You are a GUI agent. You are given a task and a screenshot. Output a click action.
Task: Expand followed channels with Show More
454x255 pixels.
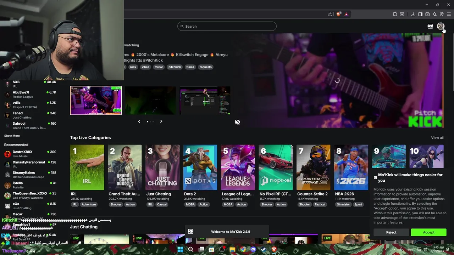point(12,136)
